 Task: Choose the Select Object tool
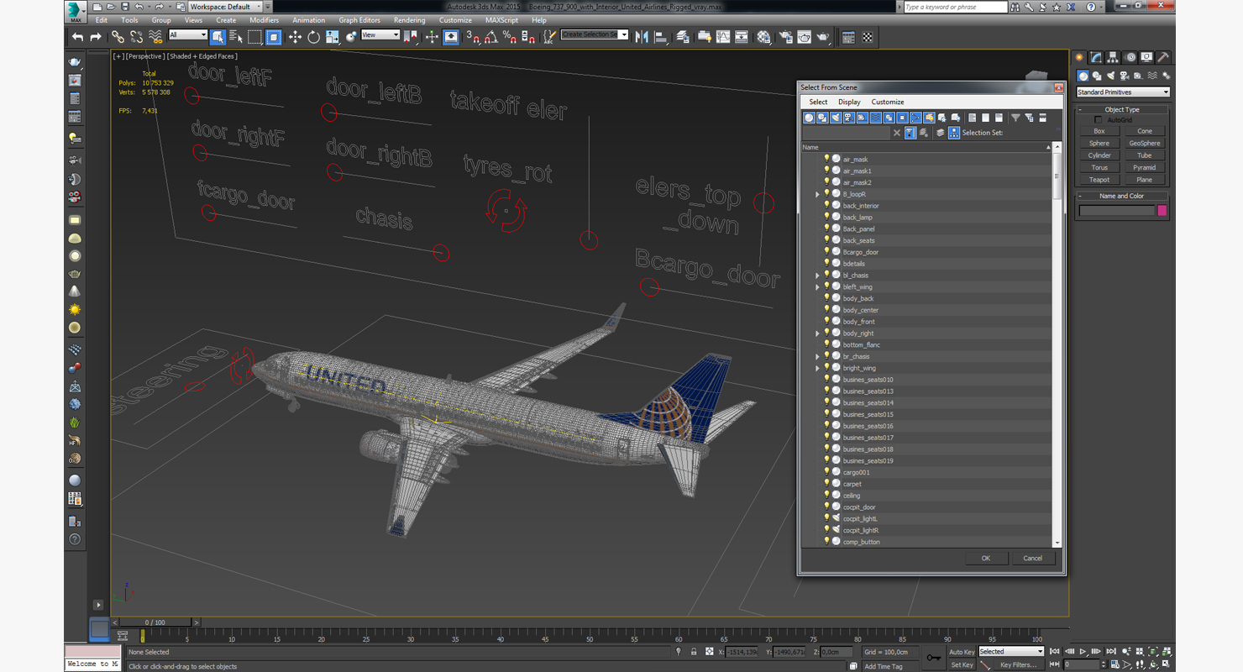pos(218,37)
